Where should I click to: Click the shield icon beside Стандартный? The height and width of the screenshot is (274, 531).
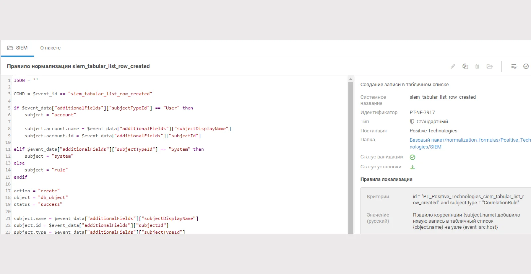coord(412,122)
